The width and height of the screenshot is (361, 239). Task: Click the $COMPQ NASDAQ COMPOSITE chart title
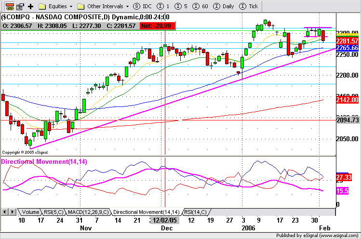tap(85, 17)
